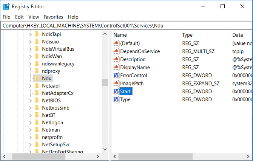
Task: Click the Registry Editor app icon in title bar
Action: (6, 7)
